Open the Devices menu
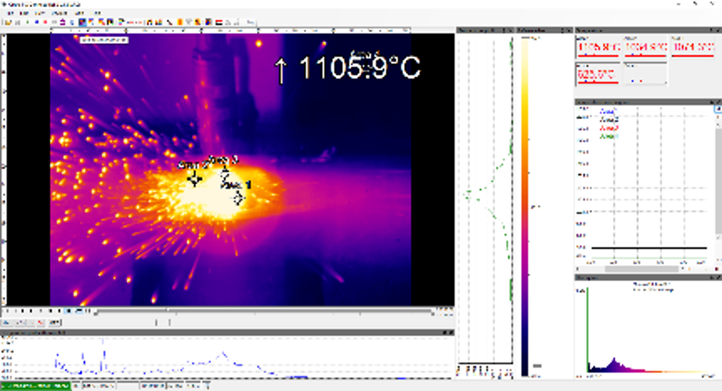 [59, 13]
